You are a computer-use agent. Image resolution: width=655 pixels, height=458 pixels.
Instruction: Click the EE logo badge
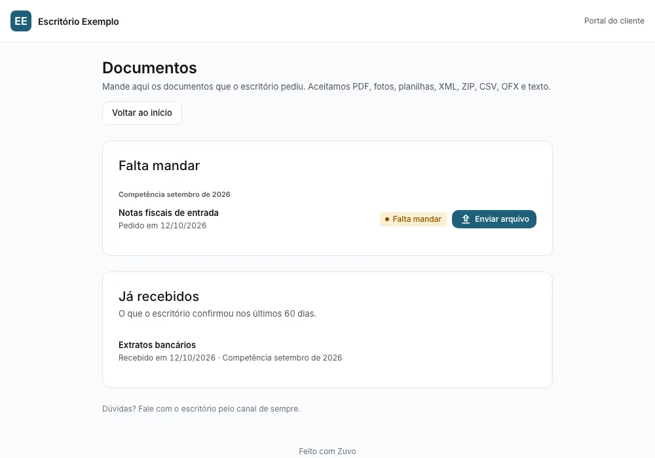tap(21, 21)
